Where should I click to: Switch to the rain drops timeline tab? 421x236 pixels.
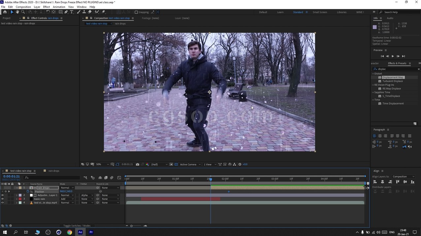click(54, 171)
